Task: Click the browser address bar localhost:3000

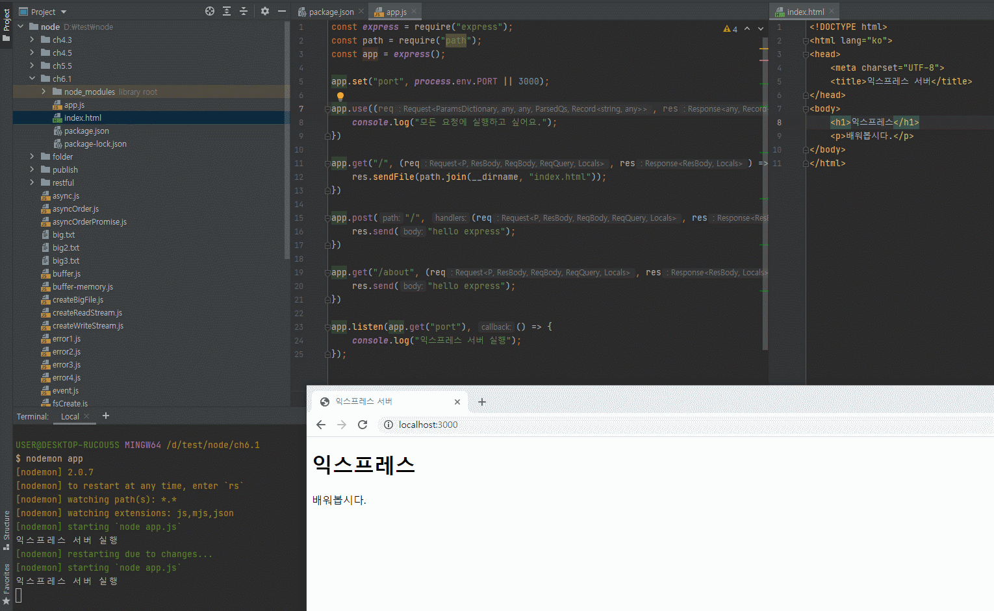Action: [x=427, y=425]
